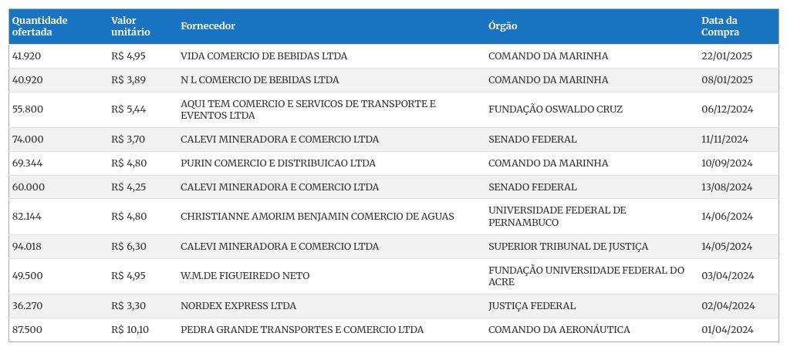Click PEDRA GRANDE TRANSPORTES E COMERCIO LTDA
Viewport: 787px width, 350px height.
pyautogui.click(x=302, y=330)
